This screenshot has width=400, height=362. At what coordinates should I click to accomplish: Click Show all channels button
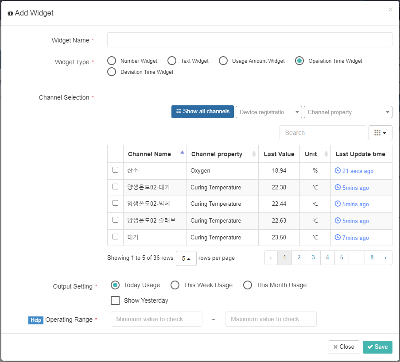pyautogui.click(x=202, y=112)
